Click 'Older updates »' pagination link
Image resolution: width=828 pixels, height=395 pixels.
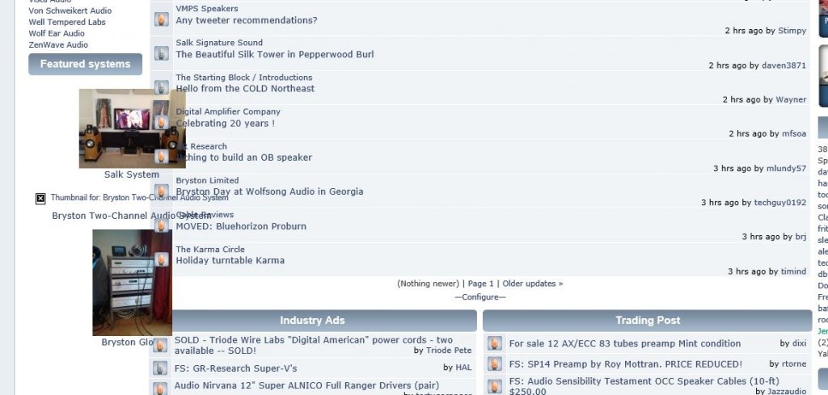tap(532, 284)
